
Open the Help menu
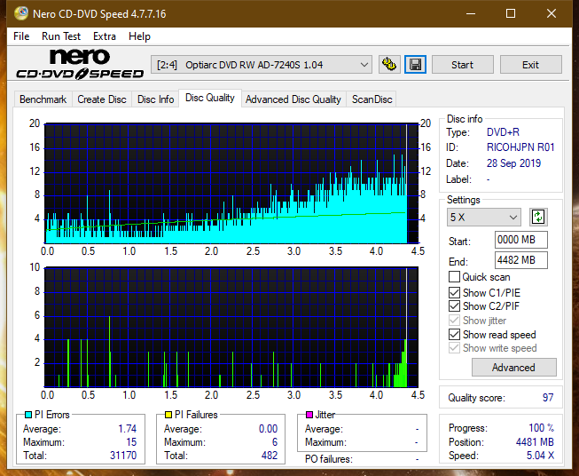click(139, 36)
